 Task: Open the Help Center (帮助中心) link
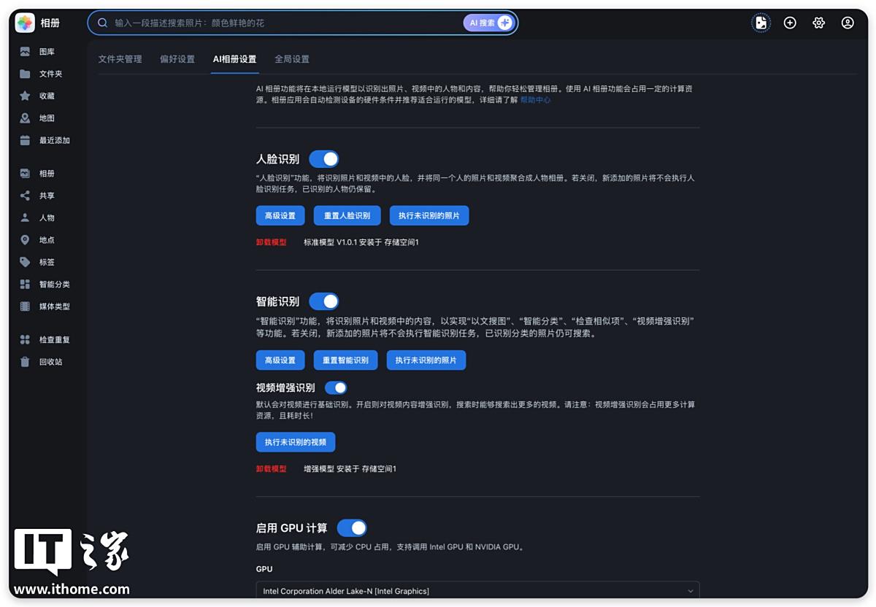pyautogui.click(x=536, y=100)
